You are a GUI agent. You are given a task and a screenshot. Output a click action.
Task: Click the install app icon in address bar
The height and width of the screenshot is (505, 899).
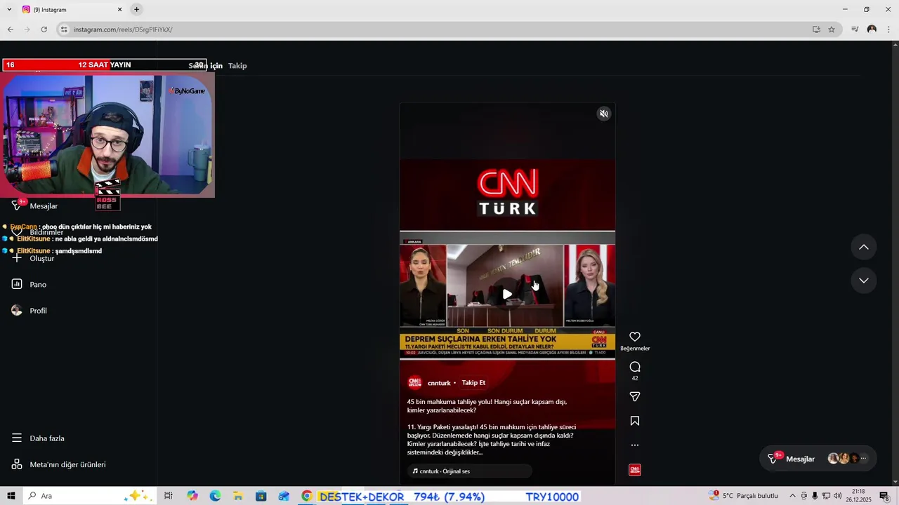816,29
